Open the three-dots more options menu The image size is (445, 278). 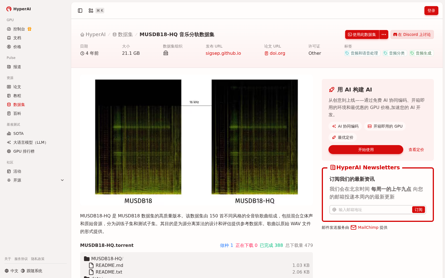point(384,34)
